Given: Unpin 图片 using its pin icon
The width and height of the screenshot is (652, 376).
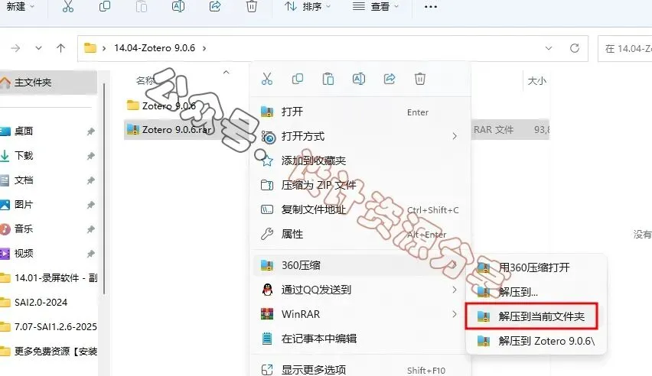Looking at the screenshot, I should point(90,205).
